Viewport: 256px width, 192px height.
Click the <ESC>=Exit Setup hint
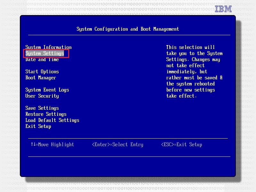pos(181,145)
